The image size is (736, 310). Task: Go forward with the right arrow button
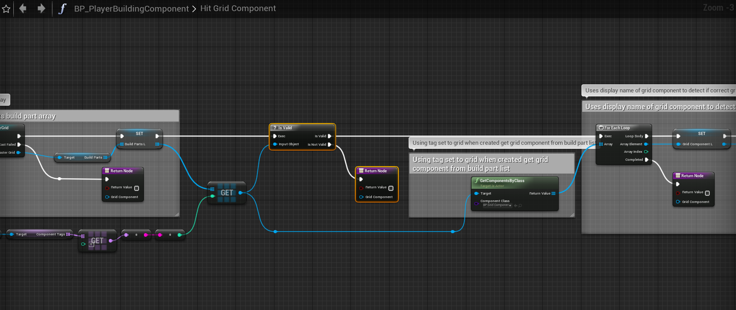41,8
